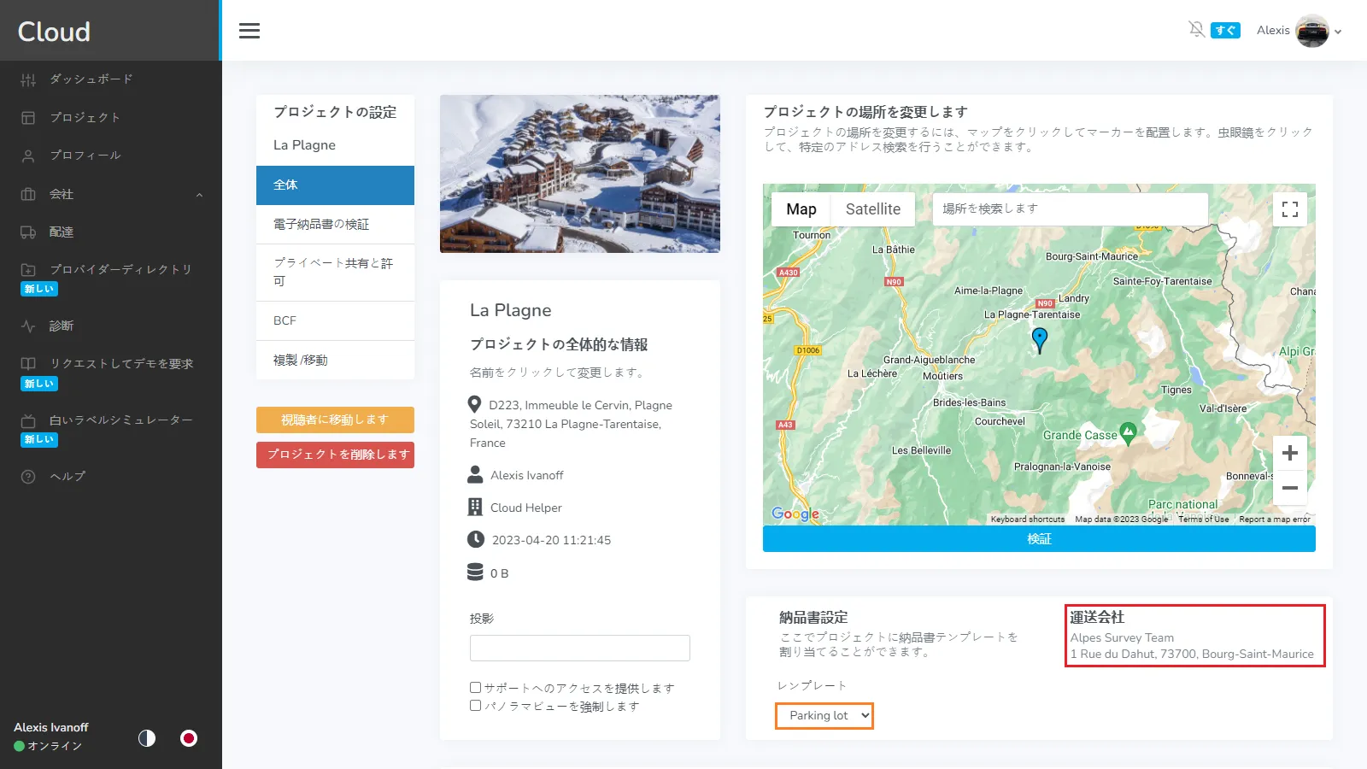Expand the map to fullscreen

pos(1290,208)
